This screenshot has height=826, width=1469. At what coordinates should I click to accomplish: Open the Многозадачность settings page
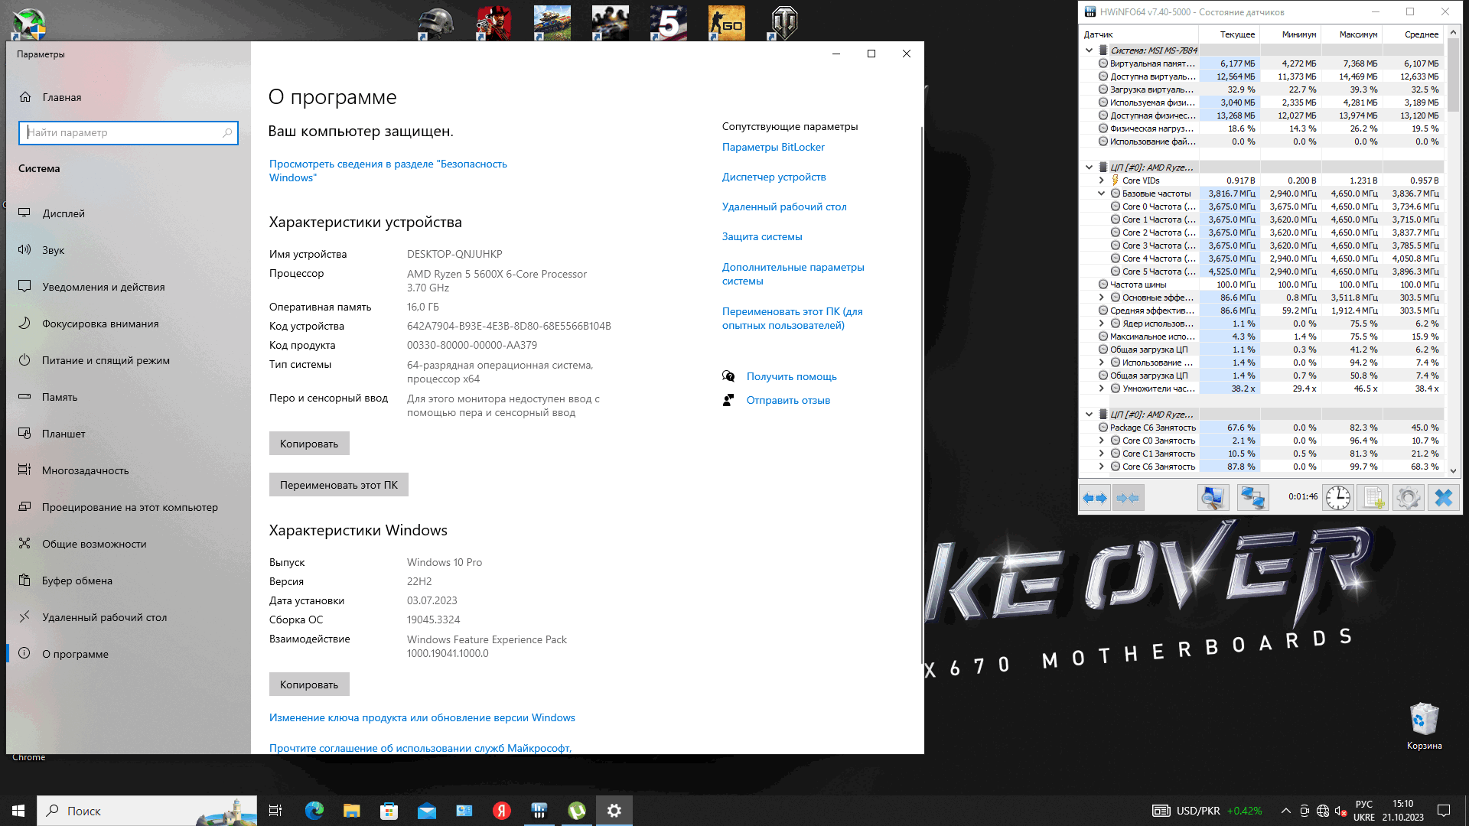[x=129, y=470]
